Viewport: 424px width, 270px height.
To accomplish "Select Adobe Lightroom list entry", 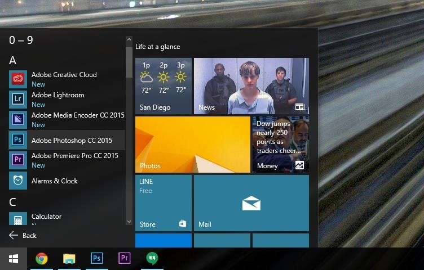I will coord(67,100).
